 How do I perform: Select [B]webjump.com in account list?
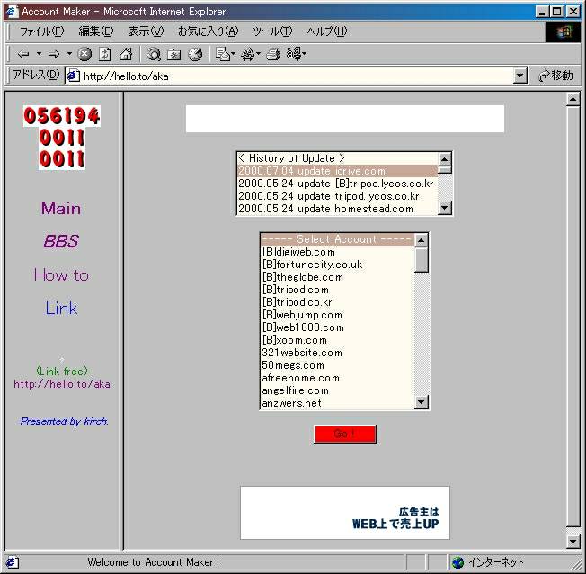337,315
